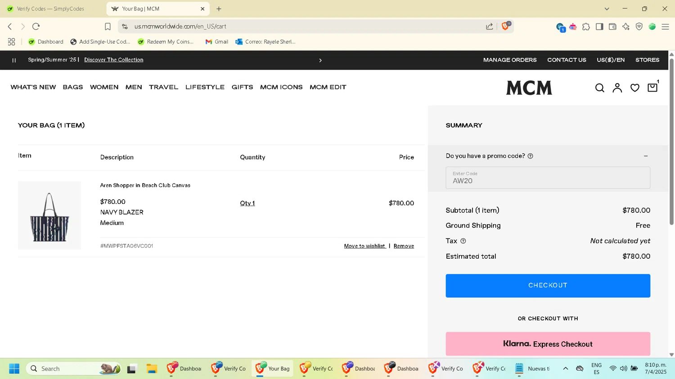Open the Nuevas notepad taskbar item

click(x=532, y=369)
